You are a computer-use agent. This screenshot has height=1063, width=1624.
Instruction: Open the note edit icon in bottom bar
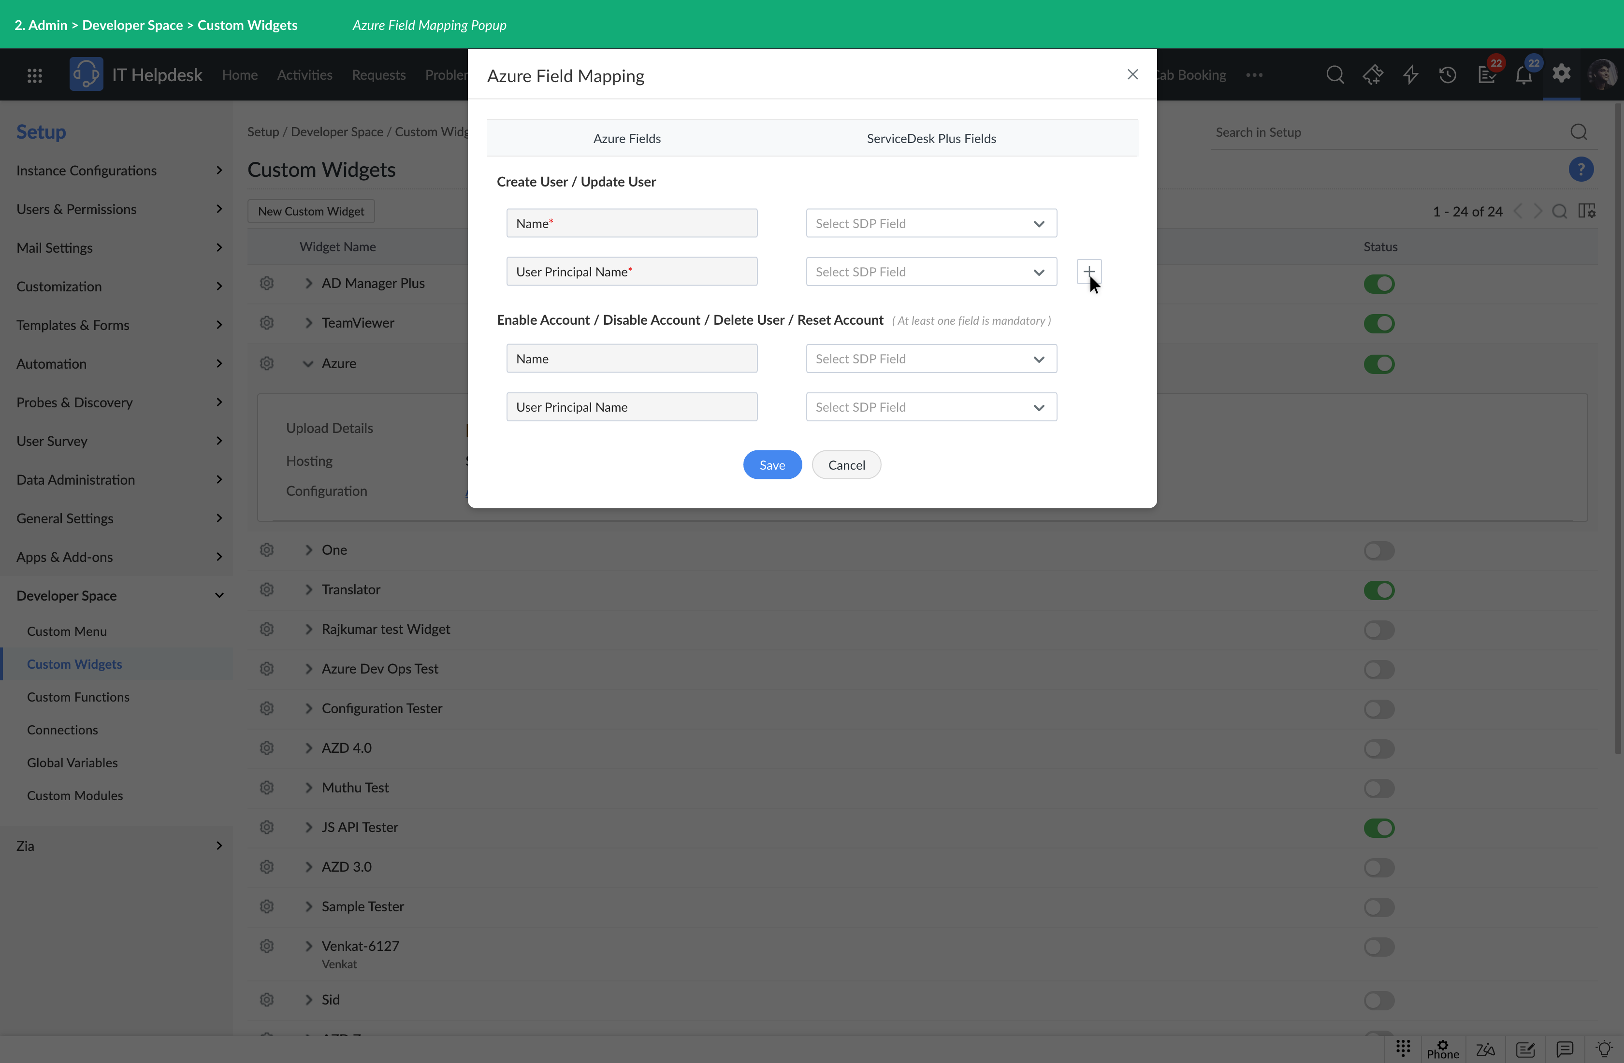coord(1525,1049)
